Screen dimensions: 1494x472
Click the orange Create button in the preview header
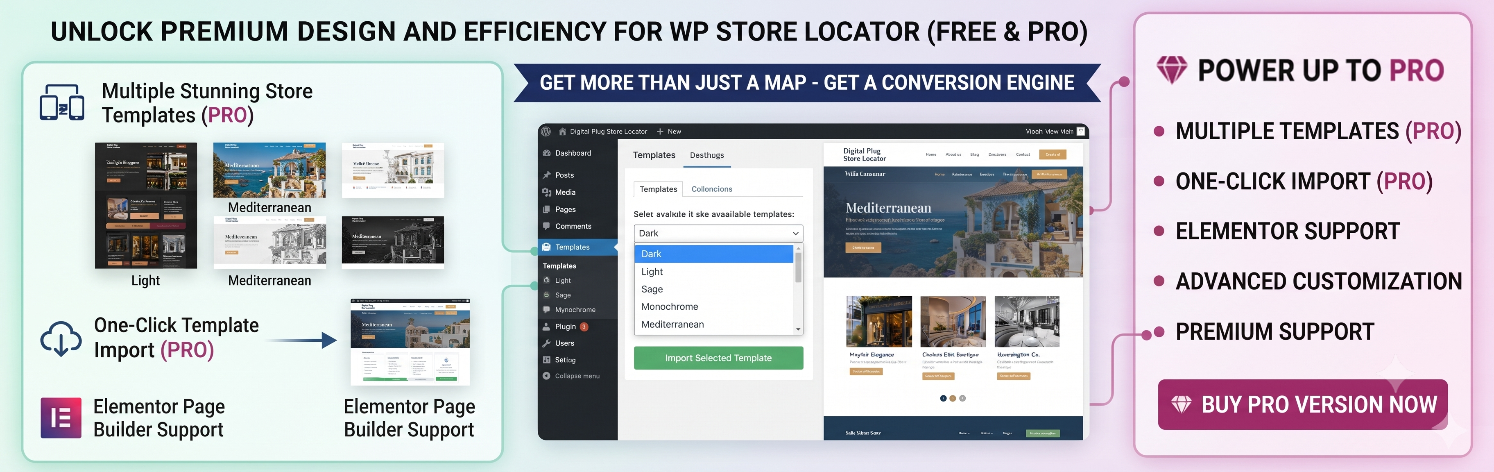pyautogui.click(x=1053, y=154)
